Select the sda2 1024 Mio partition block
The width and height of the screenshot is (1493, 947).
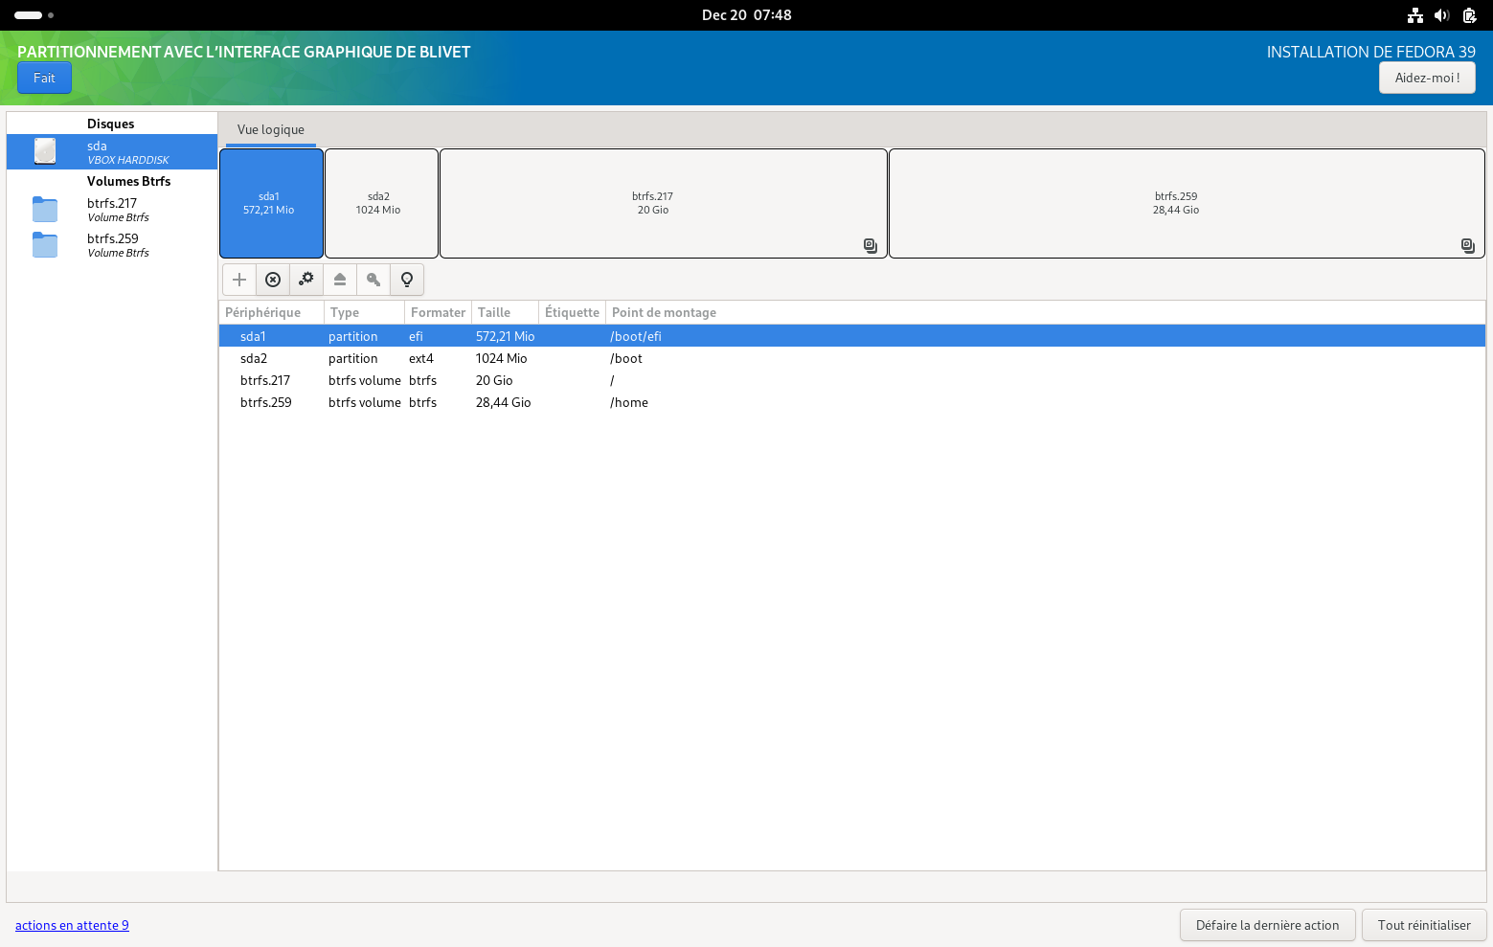tap(381, 203)
